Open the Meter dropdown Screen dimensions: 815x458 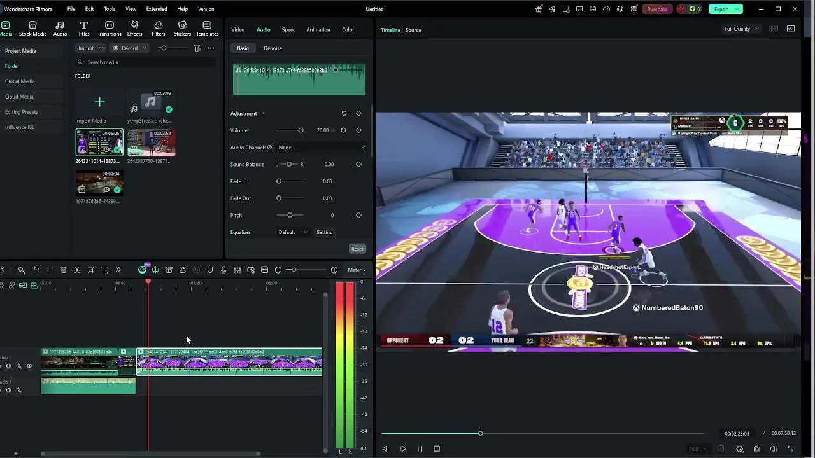[357, 270]
